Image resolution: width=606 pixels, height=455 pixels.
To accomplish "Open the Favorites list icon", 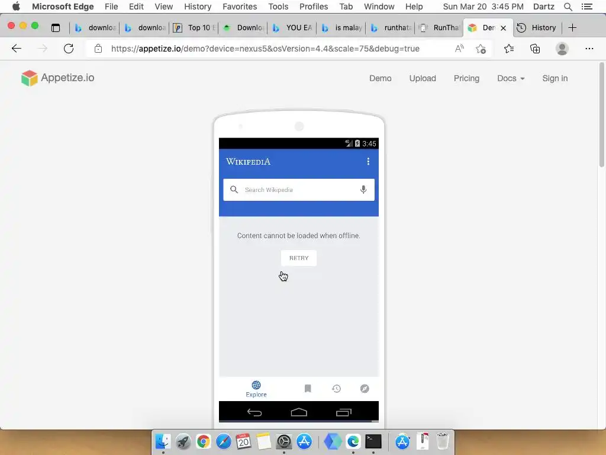I will click(509, 49).
